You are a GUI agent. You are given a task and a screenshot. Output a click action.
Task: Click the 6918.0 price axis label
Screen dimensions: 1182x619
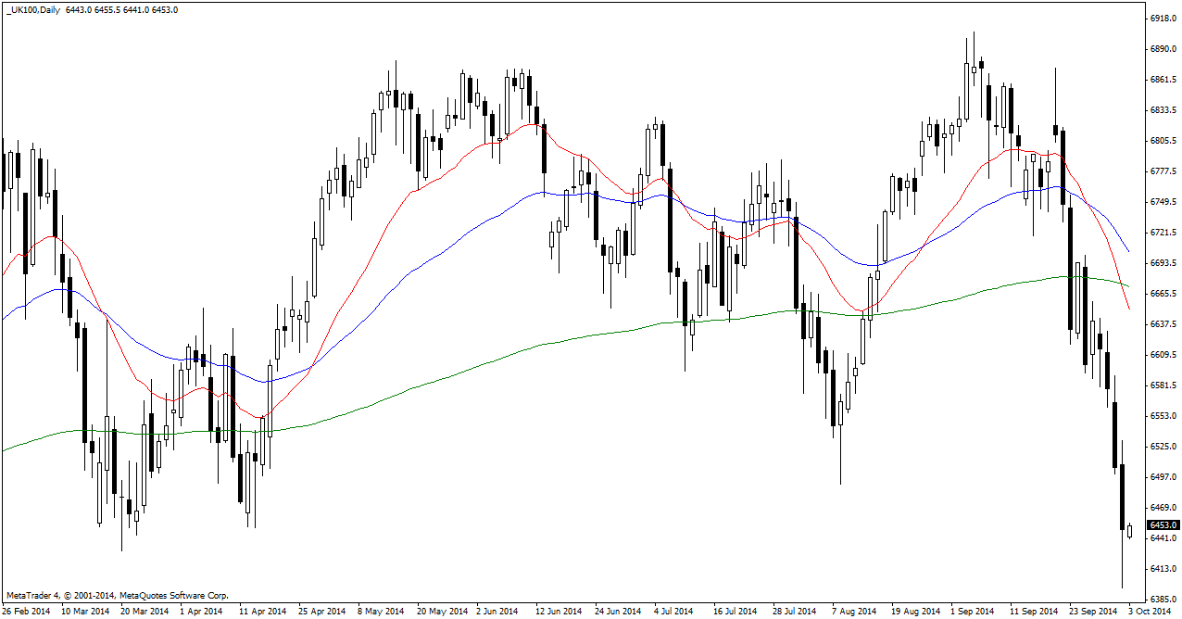tap(1163, 19)
